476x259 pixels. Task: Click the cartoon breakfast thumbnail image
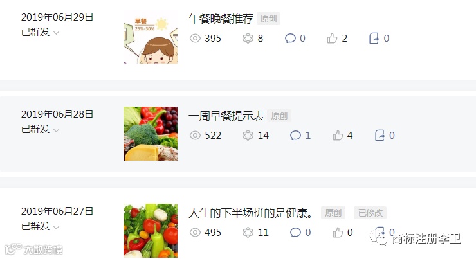point(151,37)
